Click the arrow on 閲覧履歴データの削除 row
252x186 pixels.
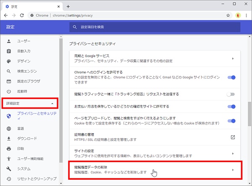tap(233, 170)
